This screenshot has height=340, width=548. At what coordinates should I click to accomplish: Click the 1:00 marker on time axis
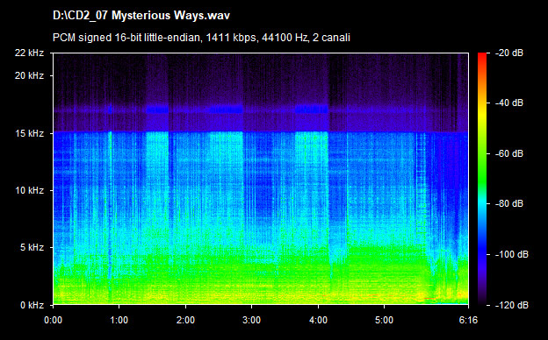[119, 320]
